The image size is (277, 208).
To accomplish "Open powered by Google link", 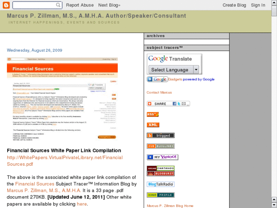I will click(199, 79).
